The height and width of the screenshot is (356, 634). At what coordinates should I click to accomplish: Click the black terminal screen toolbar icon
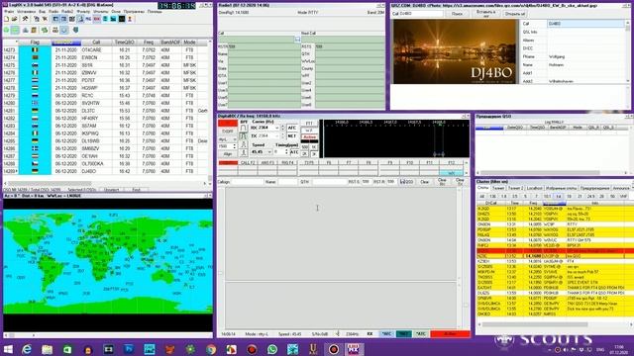click(x=122, y=19)
